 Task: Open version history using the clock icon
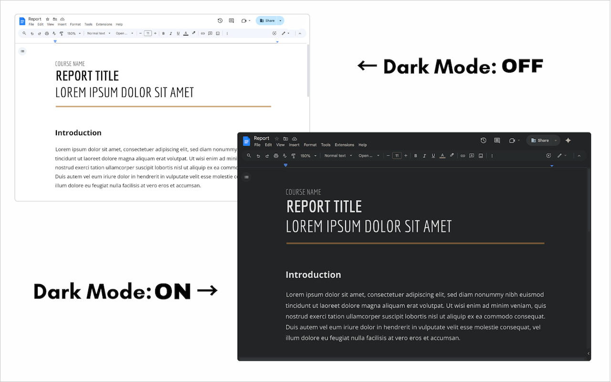483,140
